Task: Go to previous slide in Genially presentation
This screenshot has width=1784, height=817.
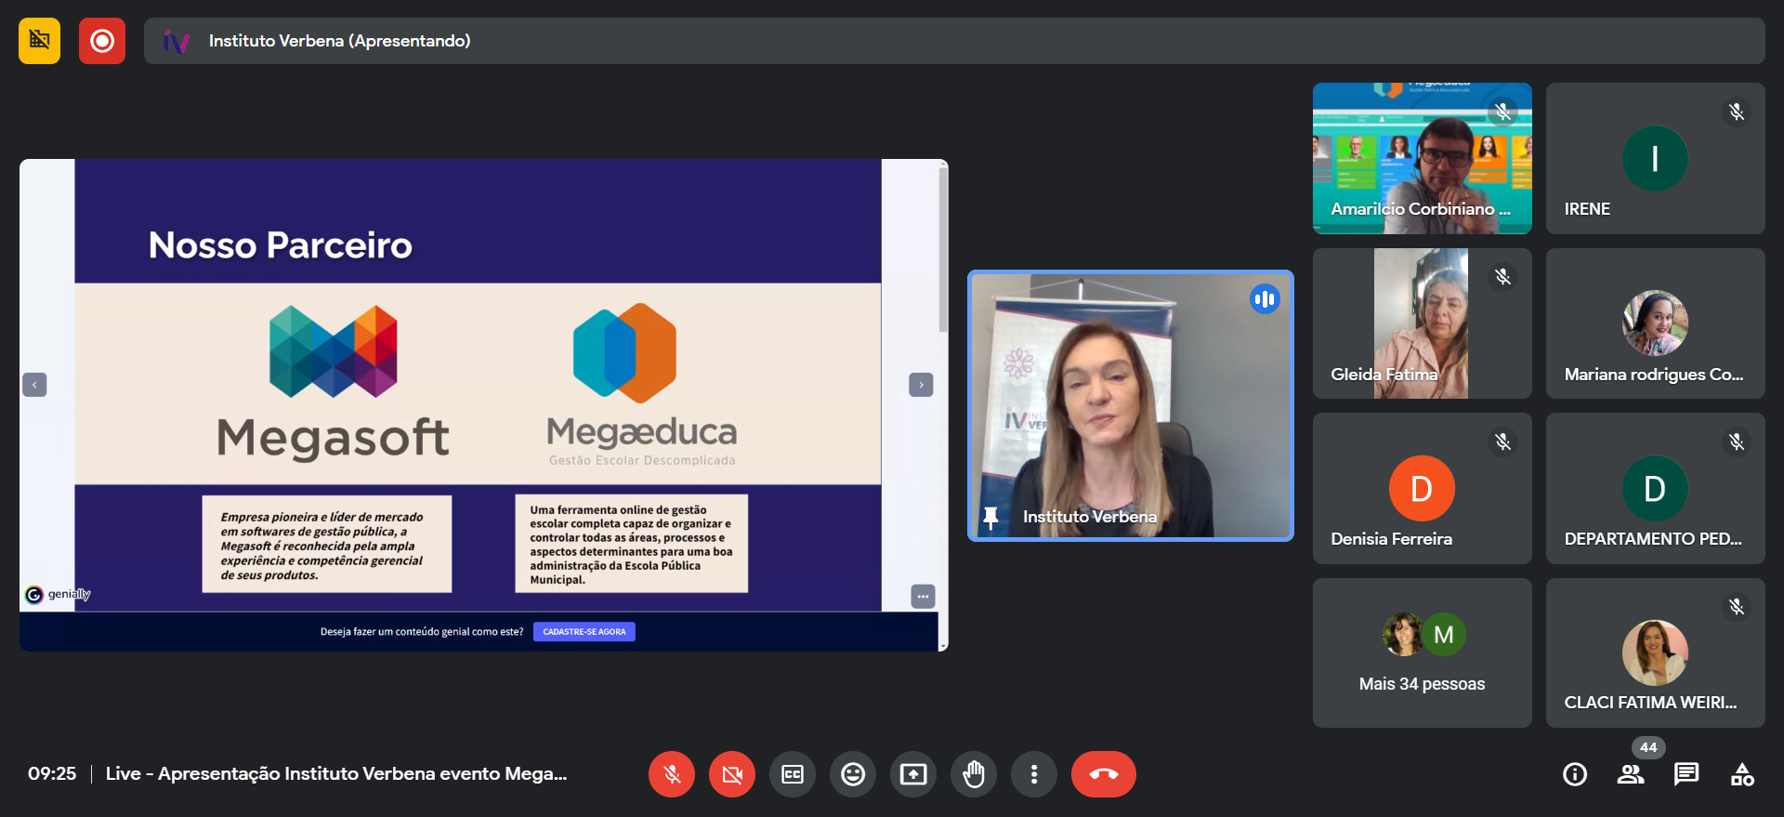Action: tap(34, 385)
